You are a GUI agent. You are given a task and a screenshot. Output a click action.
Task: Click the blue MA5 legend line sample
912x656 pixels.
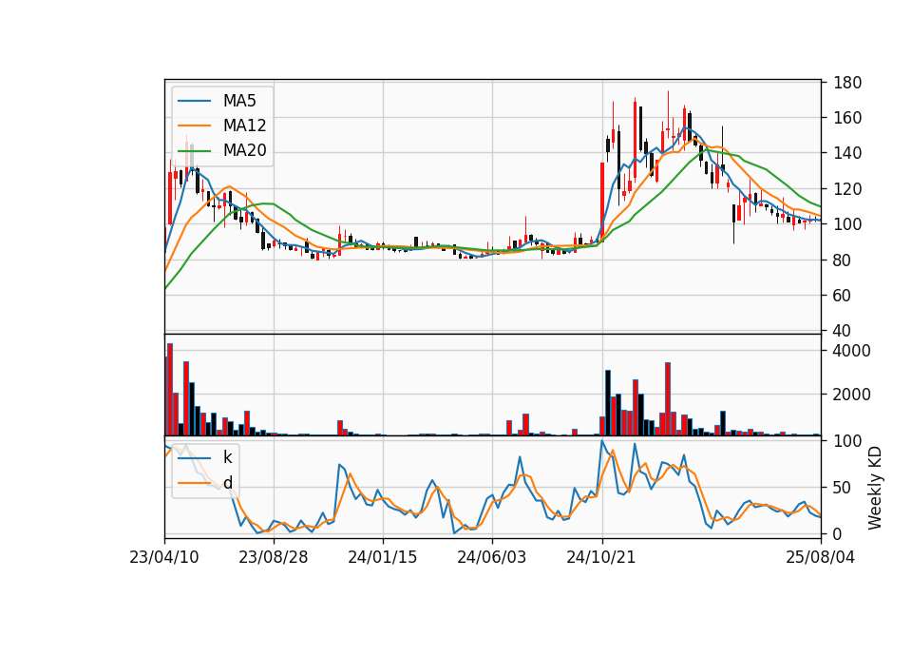tap(194, 101)
